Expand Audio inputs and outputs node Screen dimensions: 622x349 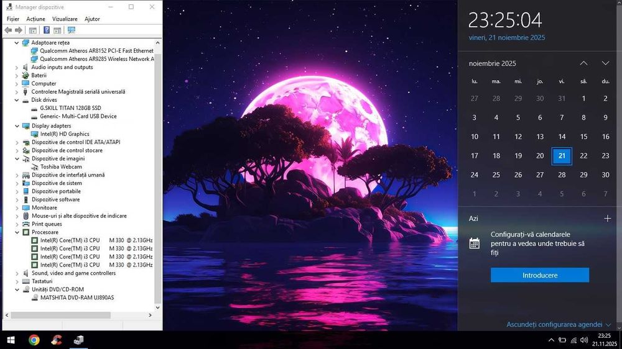pos(17,67)
